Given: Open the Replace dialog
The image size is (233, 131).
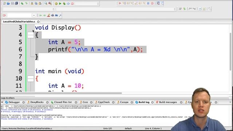Looking at the screenshot, I should click(50, 3).
